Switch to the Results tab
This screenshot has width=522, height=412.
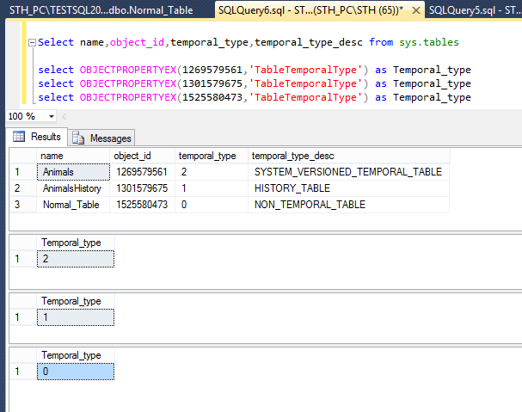click(x=37, y=137)
